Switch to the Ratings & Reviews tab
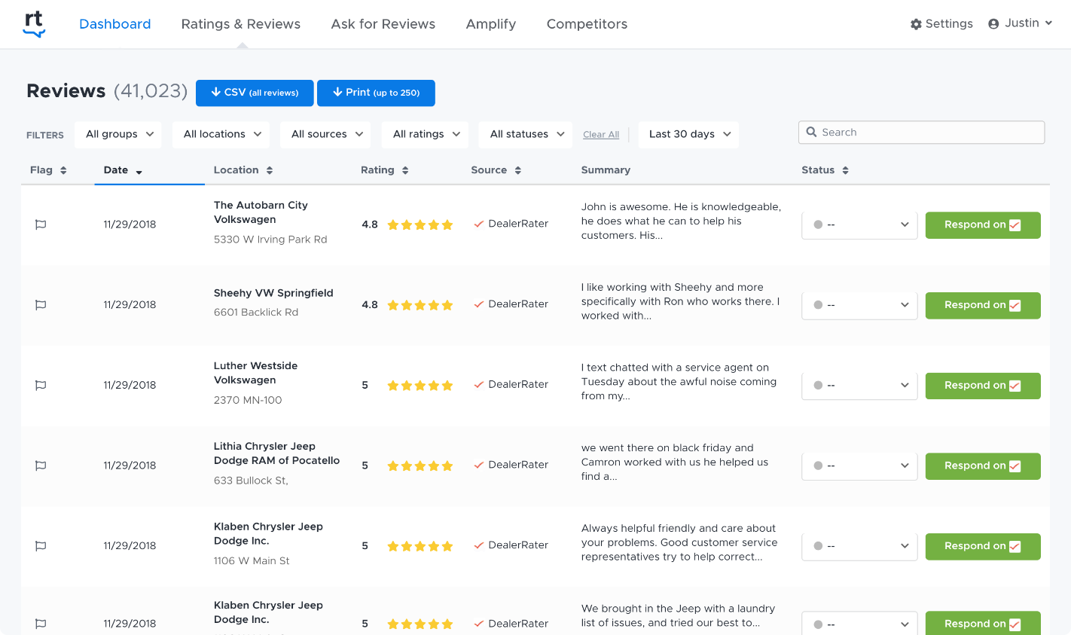1071x635 pixels. click(240, 23)
